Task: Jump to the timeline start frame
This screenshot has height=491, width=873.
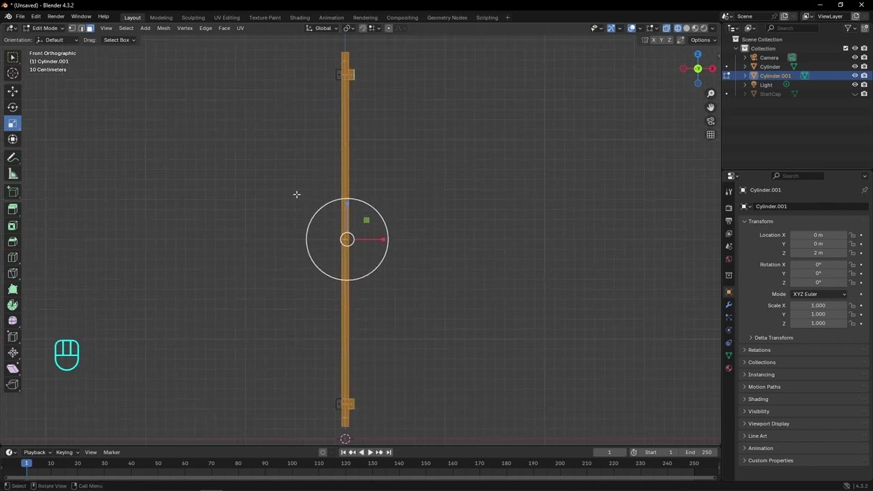Action: click(x=343, y=452)
